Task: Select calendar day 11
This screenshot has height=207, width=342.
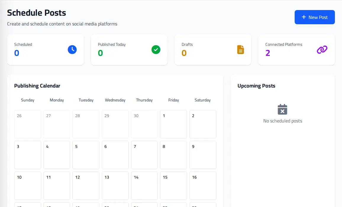Action: coord(57,186)
